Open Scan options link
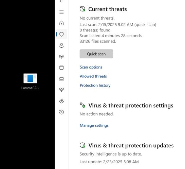The image size is (185, 169). click(91, 67)
